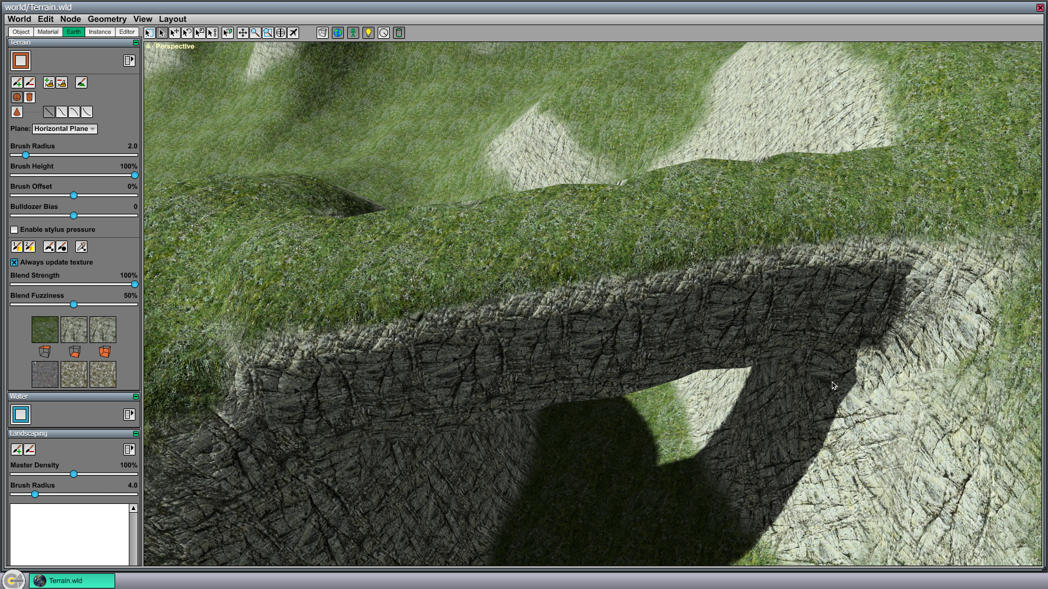Toggle Enable stylus pressure checkbox

coord(14,230)
